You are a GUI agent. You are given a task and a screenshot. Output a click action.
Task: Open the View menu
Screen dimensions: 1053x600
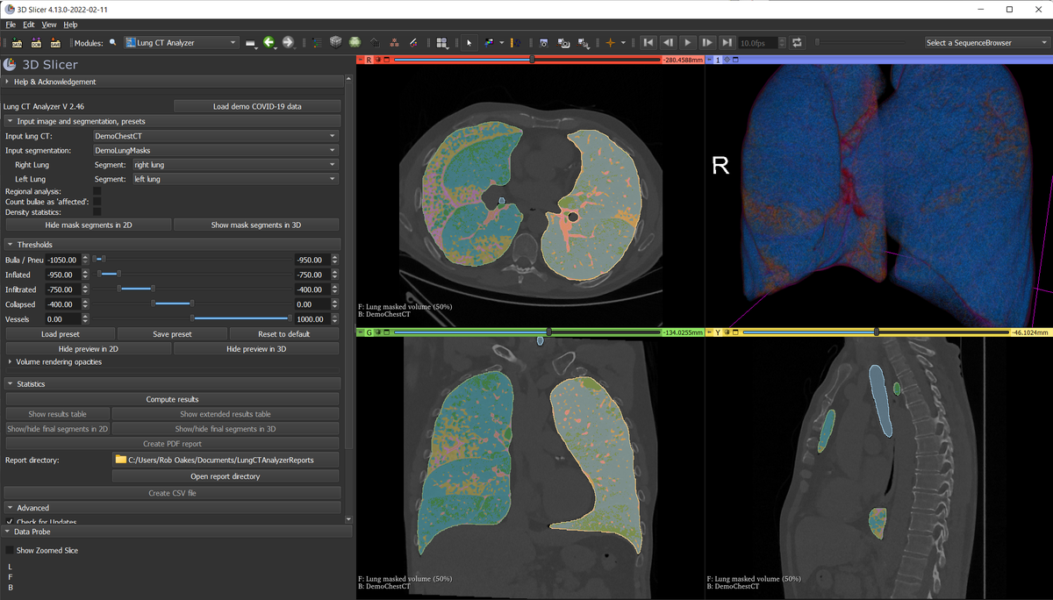click(x=50, y=24)
